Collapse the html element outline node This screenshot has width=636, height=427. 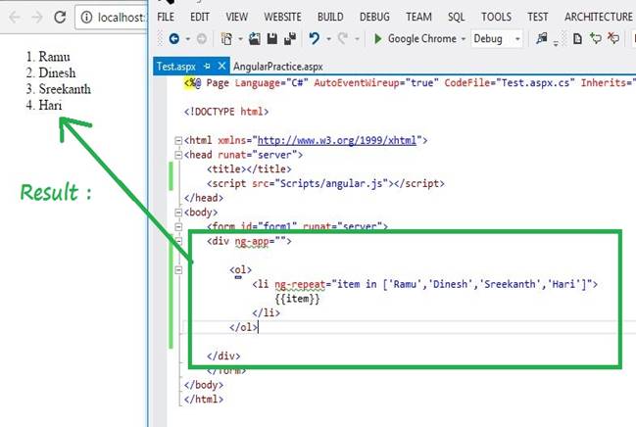[x=178, y=141]
